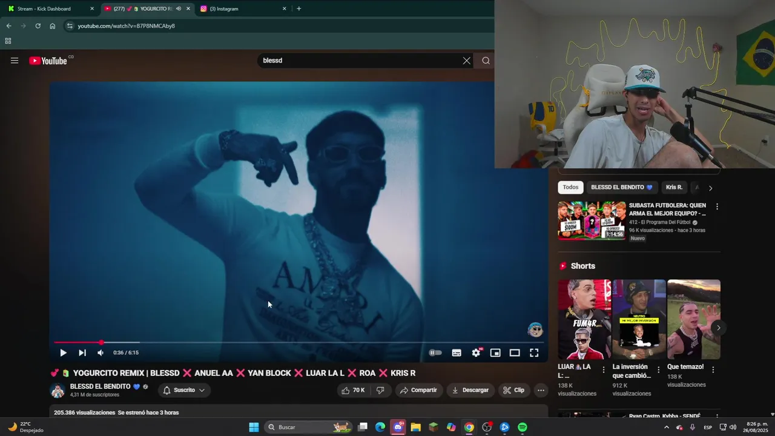Enter fullscreen video mode
This screenshot has height=436, width=775.
(534, 352)
